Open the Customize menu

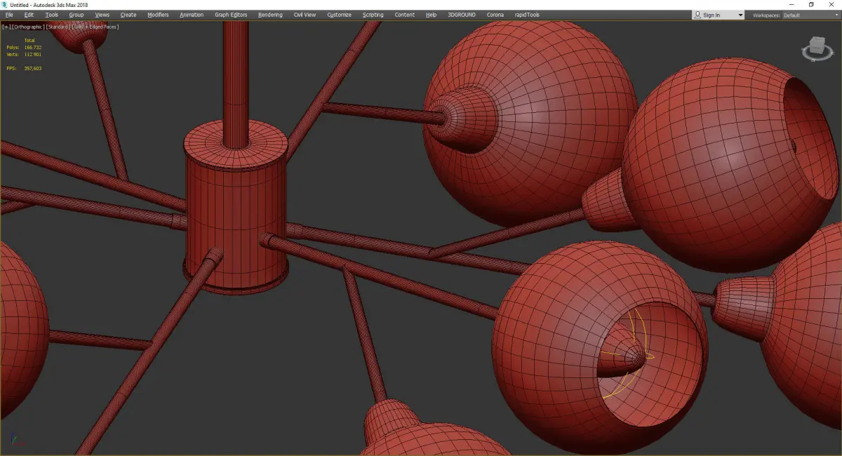click(x=340, y=15)
